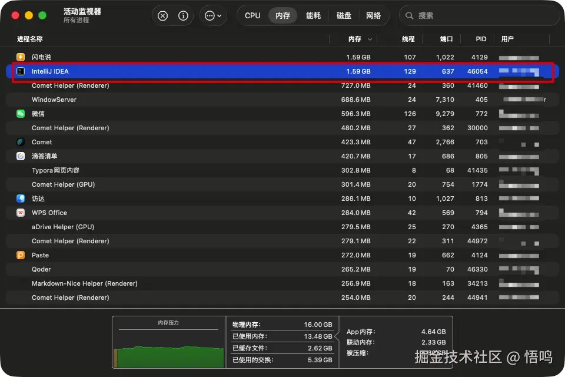Click the Comet app icon
Screen dimensions: 565x377
click(21, 142)
